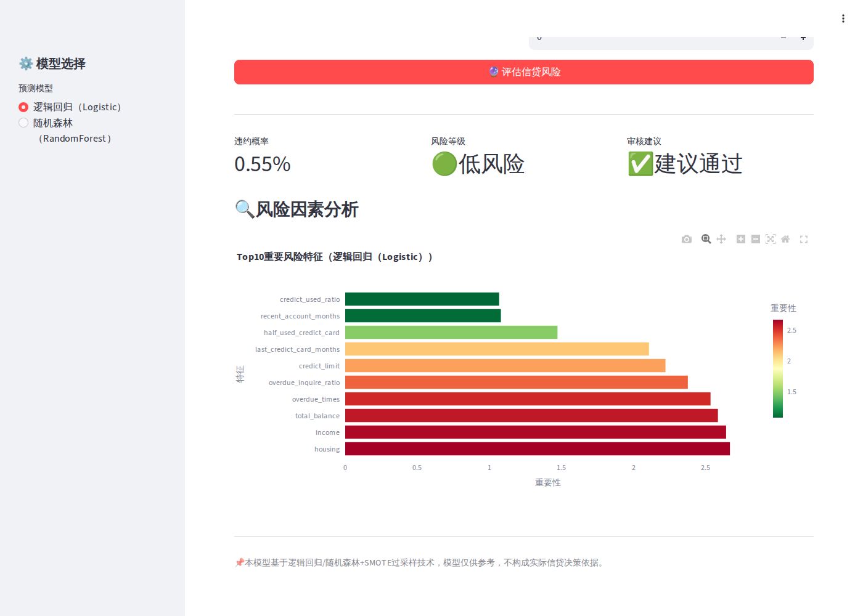Click the 'housing' axis label
Screen dimensions: 863x616
pyautogui.click(x=327, y=449)
